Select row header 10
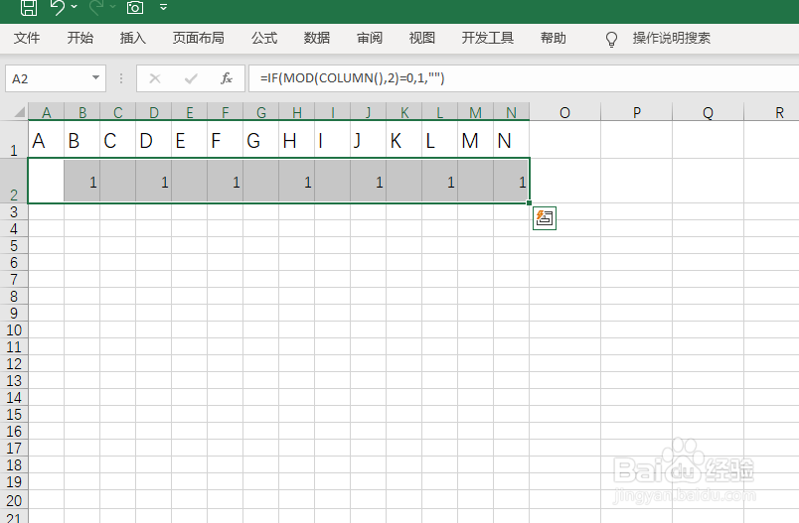Screen dimensions: 799x523 coord(14,329)
